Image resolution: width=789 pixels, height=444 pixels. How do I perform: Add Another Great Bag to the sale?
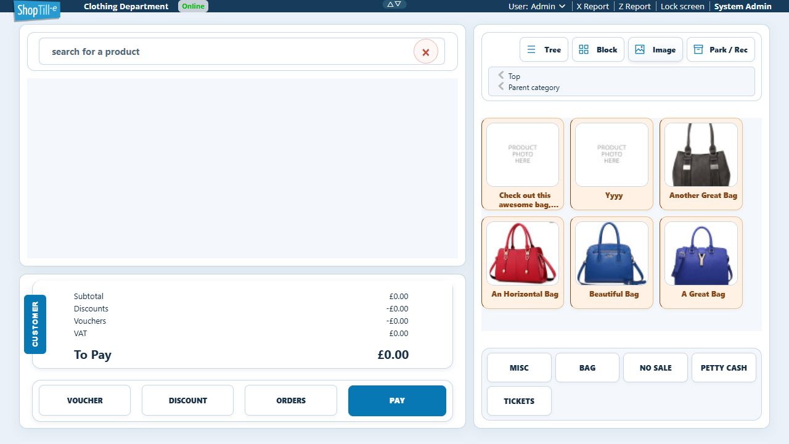(701, 164)
